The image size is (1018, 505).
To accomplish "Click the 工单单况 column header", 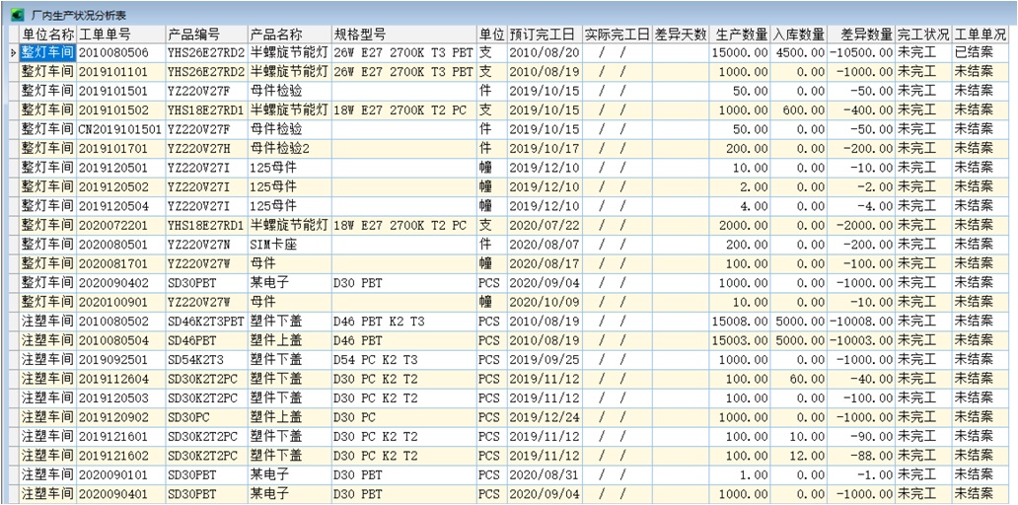I will [x=980, y=35].
